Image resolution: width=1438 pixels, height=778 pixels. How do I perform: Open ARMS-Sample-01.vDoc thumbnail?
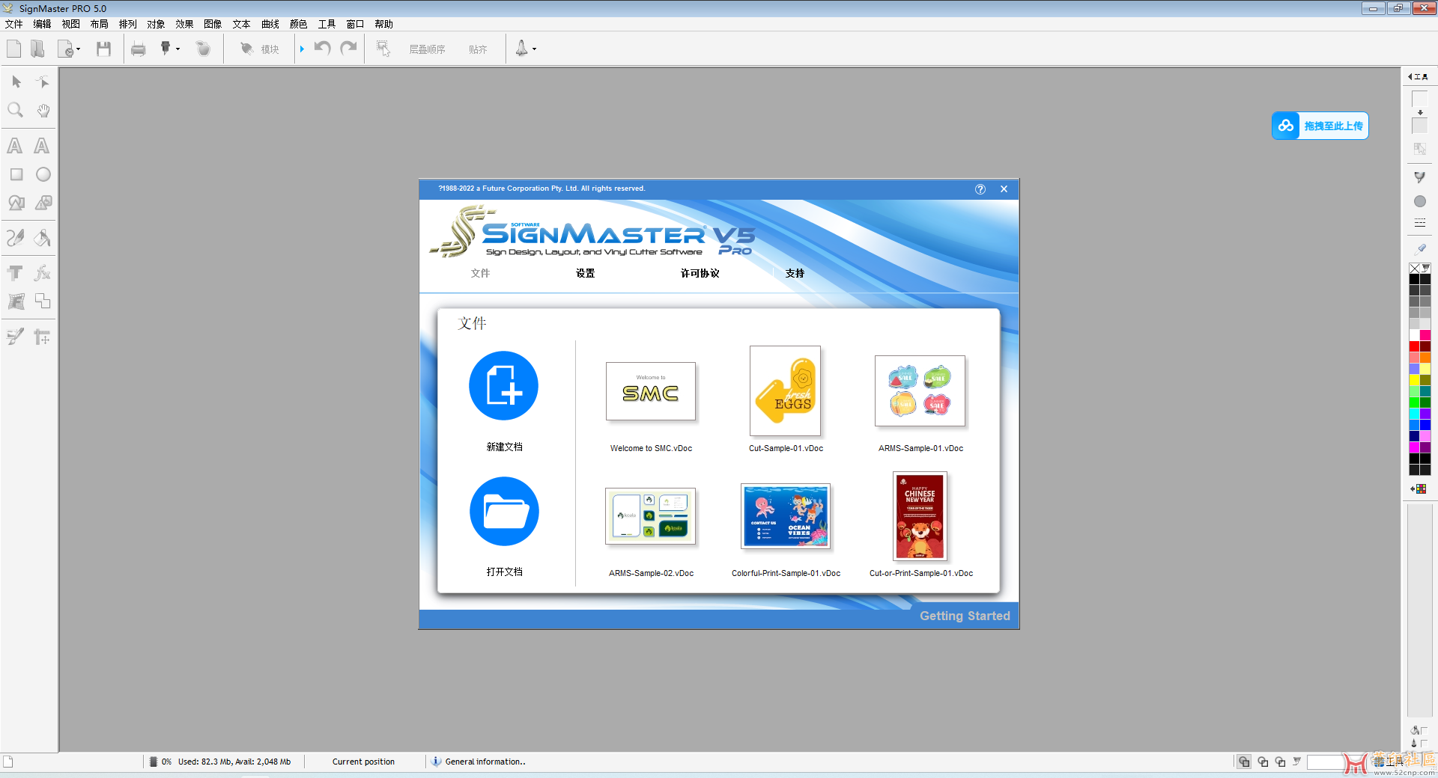point(920,390)
